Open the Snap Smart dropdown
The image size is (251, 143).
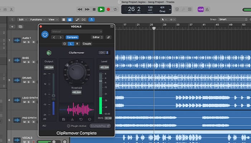pos(233,19)
